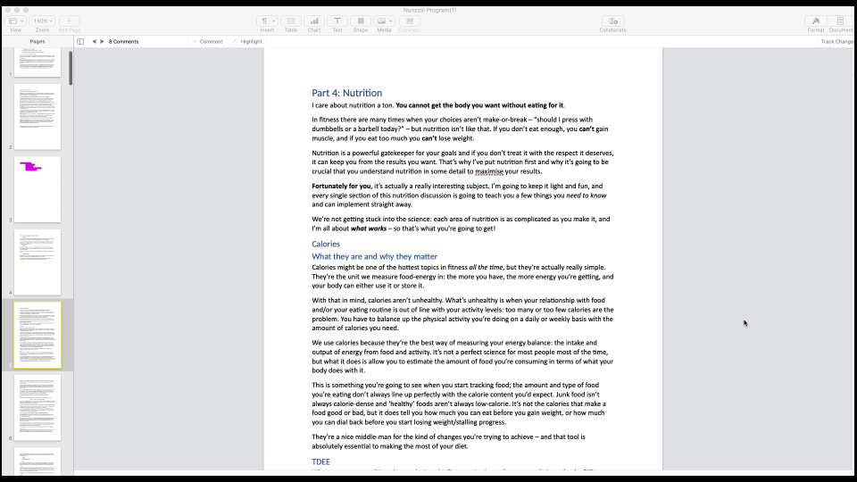Click the Comment button in review bar
The image size is (857, 482).
click(207, 41)
